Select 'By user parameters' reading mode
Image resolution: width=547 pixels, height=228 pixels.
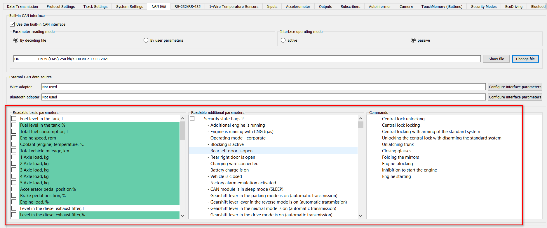(x=146, y=40)
